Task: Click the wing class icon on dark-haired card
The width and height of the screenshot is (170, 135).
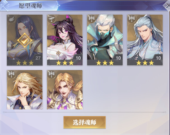Action: click(x=11, y=19)
